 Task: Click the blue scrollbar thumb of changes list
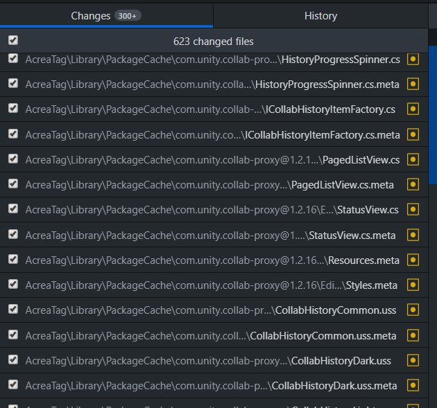pos(433,115)
